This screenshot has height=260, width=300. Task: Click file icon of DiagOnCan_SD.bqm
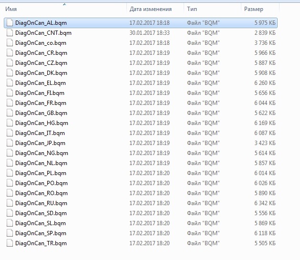click(x=10, y=213)
